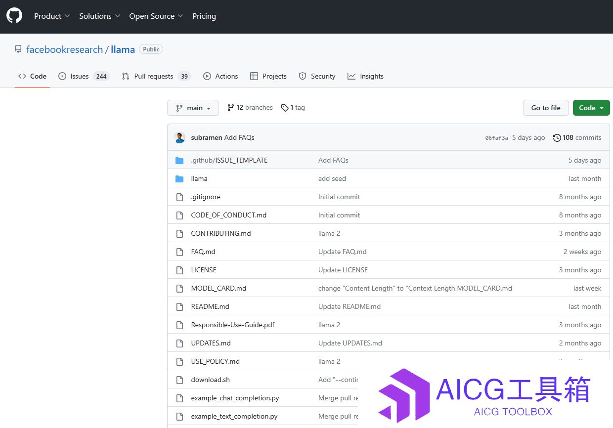Click the file icon for README.md
Viewport: 613px width, 428px height.
(180, 307)
